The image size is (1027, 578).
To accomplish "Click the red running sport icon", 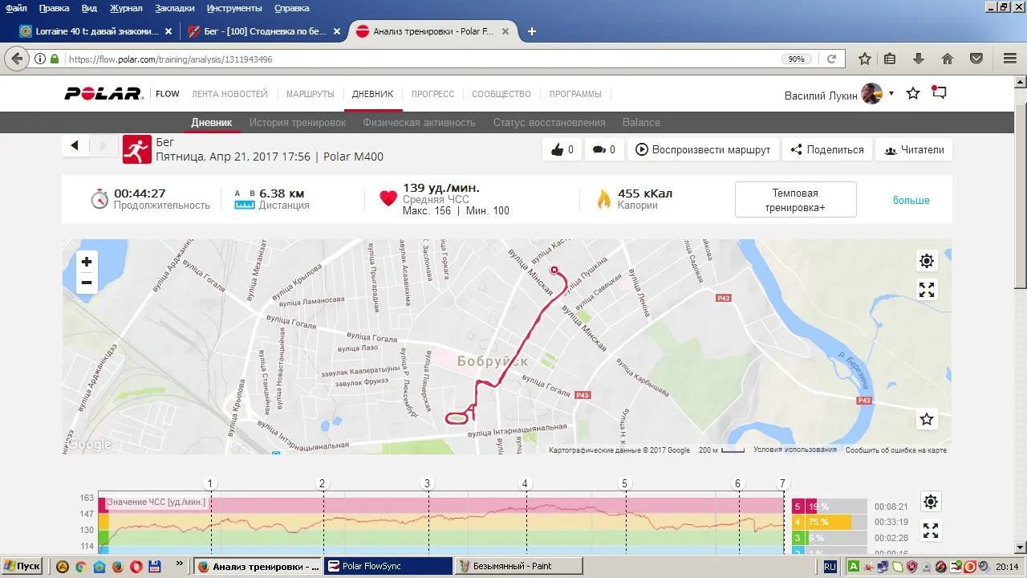I will [x=137, y=149].
